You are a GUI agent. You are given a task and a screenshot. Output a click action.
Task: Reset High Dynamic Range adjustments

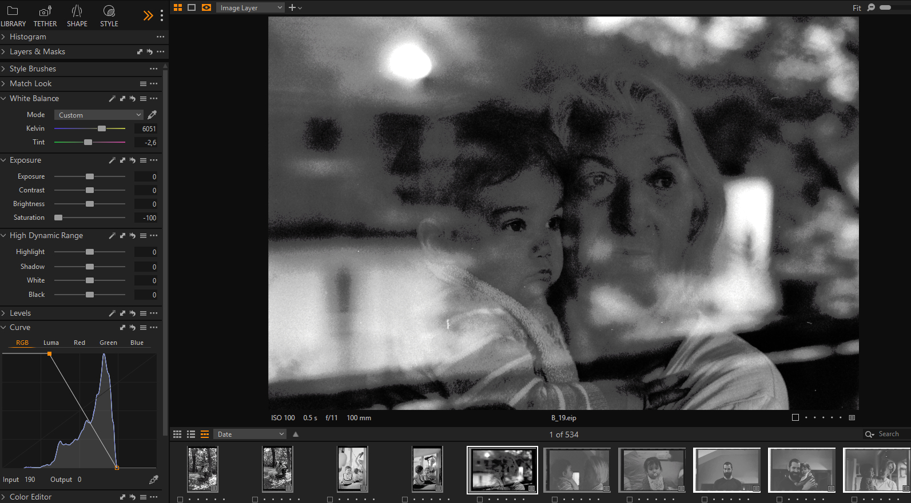click(x=133, y=236)
